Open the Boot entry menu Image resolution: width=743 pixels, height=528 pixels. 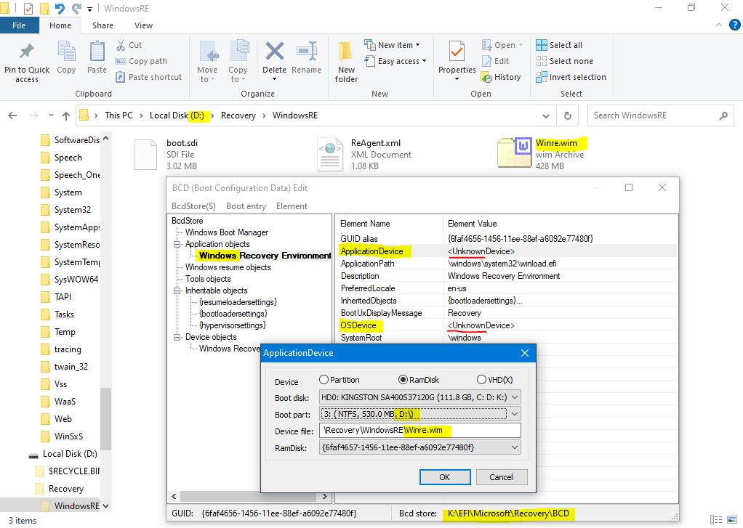(x=246, y=206)
